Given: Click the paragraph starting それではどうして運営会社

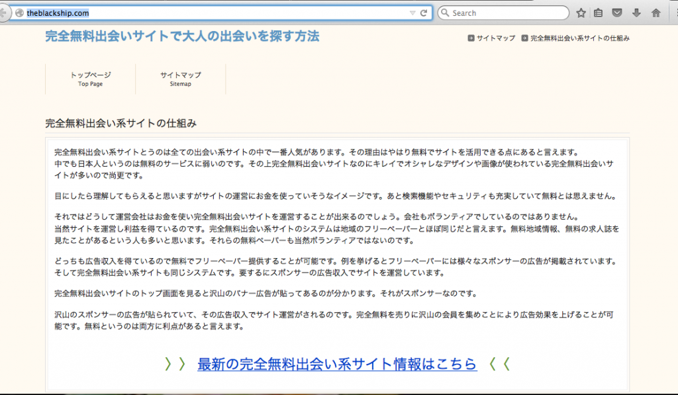Looking at the screenshot, I should tap(336, 229).
